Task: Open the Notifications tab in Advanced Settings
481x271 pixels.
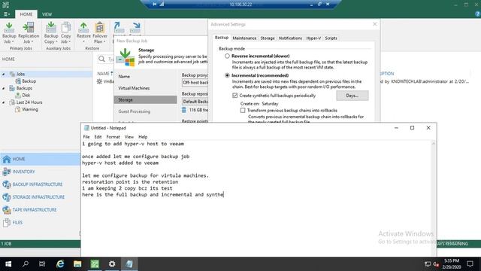Action: coord(290,38)
